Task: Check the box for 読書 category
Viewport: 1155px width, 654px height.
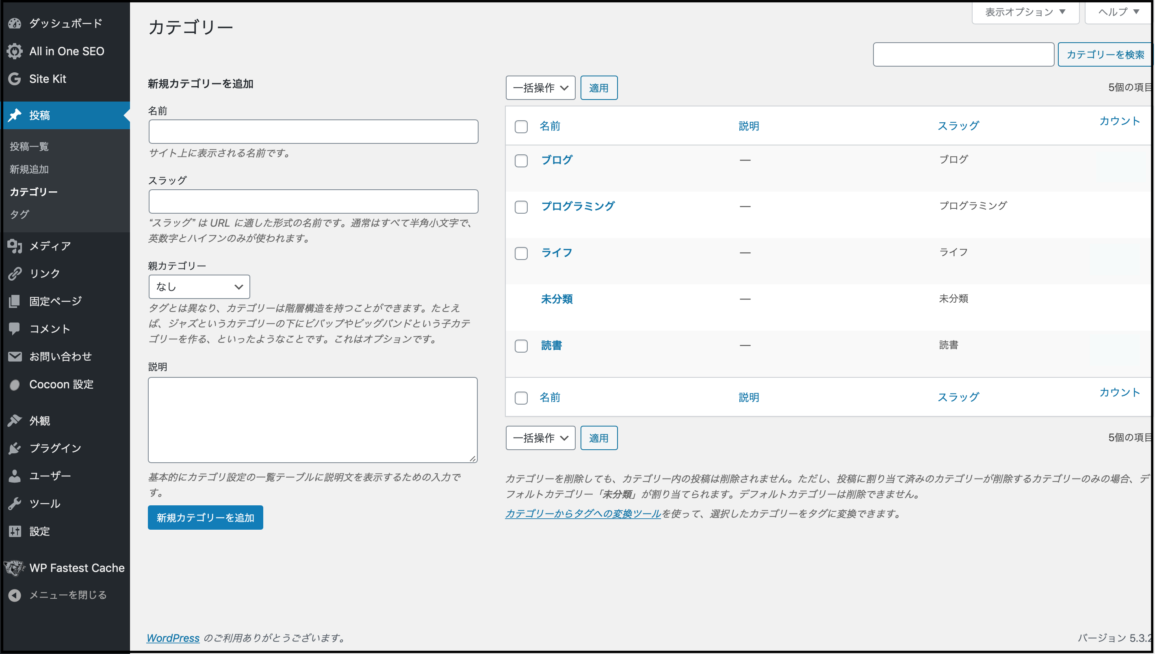Action: (x=521, y=346)
